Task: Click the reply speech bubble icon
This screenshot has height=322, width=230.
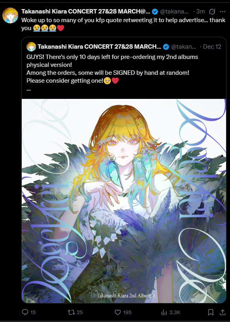Action: 25,312
